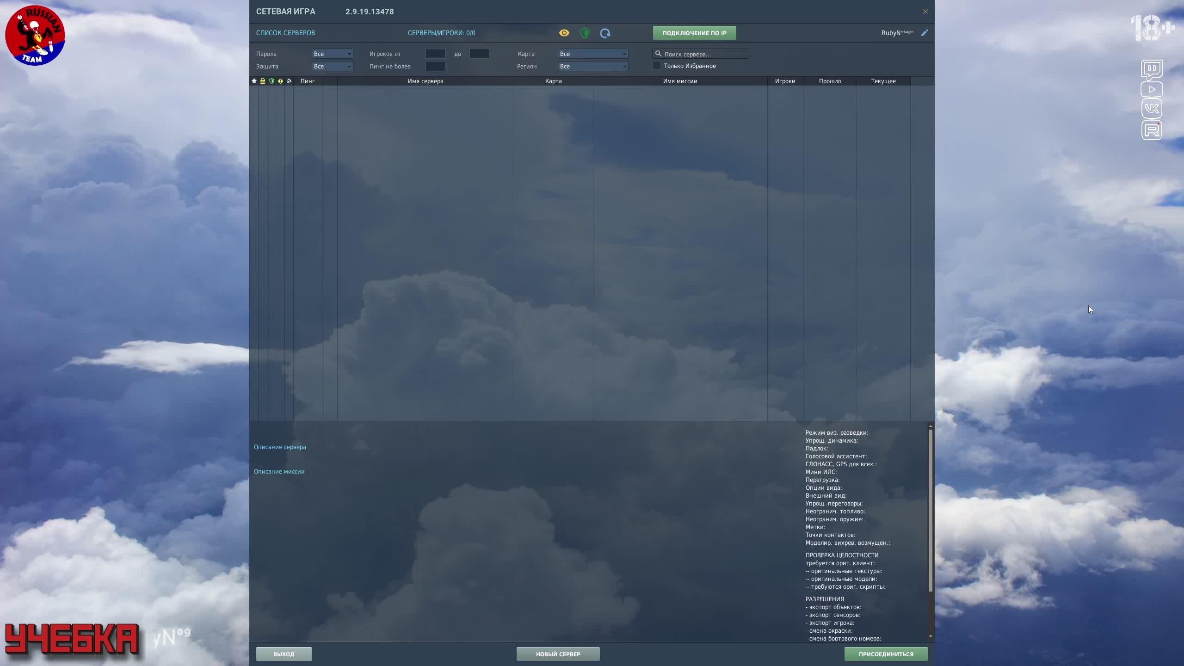The image size is (1184, 666).
Task: Enable the Только Избранное checkbox
Action: [x=656, y=66]
